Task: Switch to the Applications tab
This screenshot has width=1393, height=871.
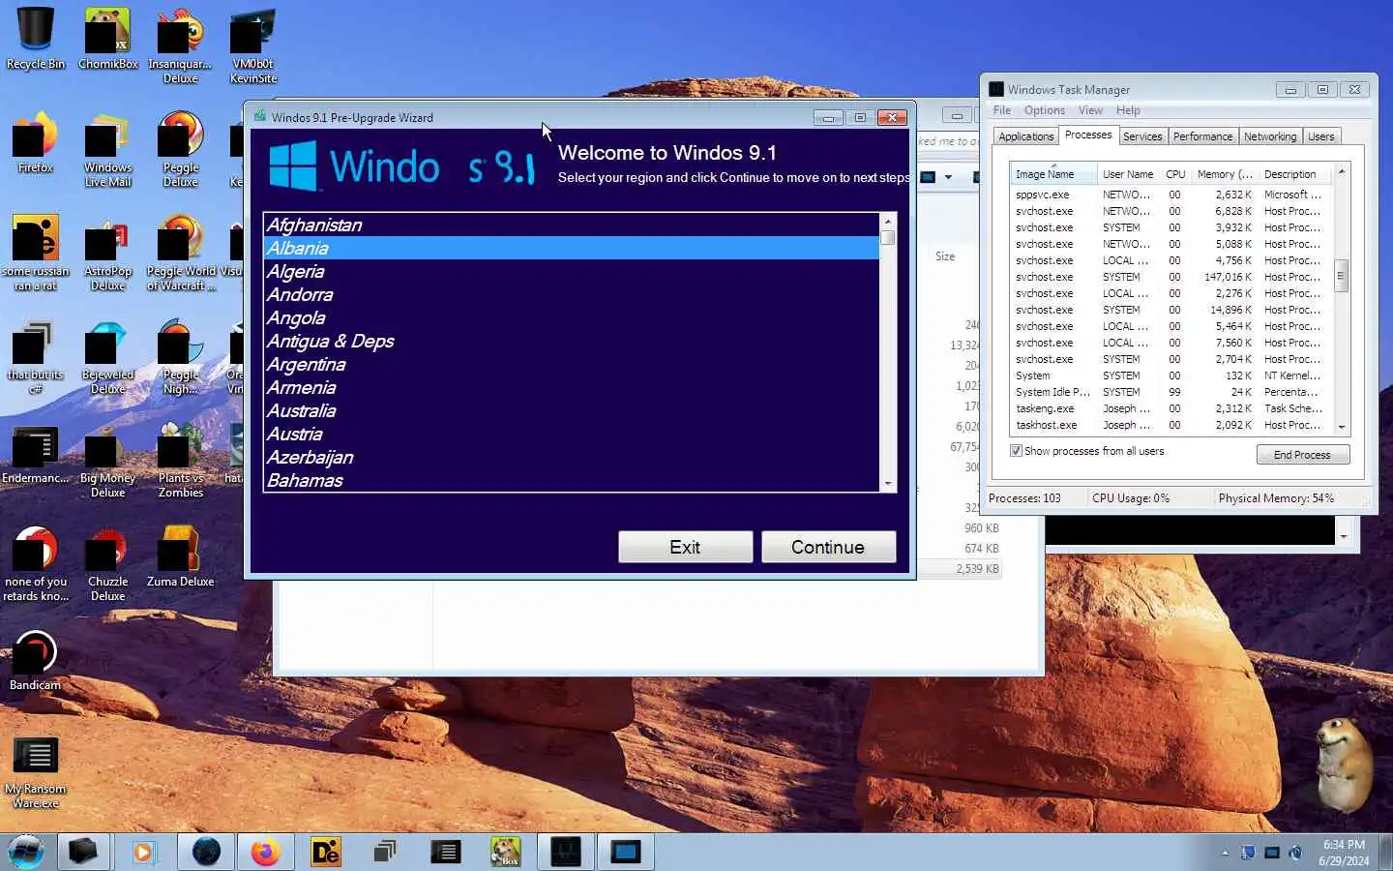Action: pyautogui.click(x=1025, y=136)
